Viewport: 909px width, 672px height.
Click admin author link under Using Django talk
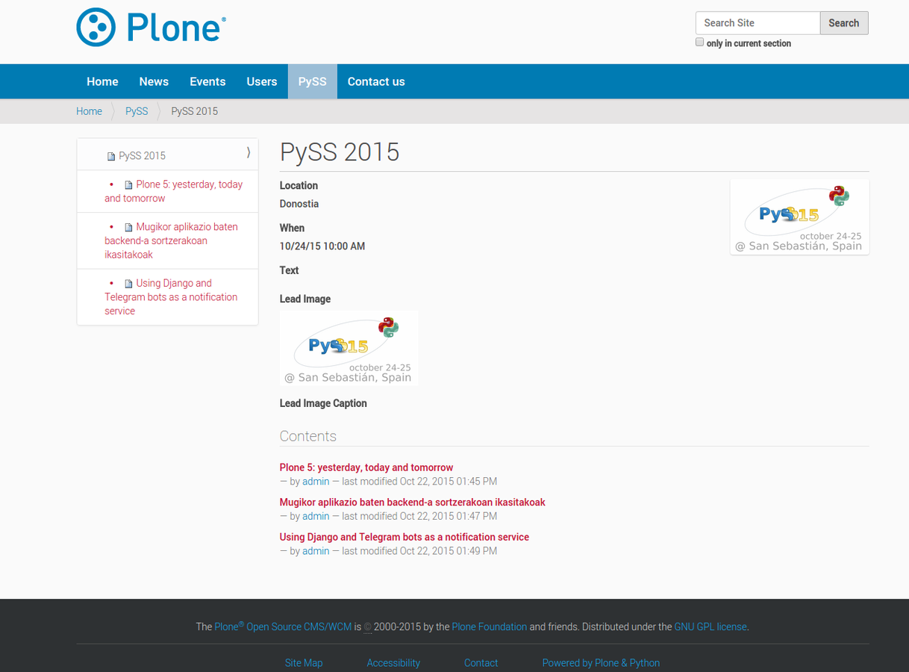(x=316, y=551)
